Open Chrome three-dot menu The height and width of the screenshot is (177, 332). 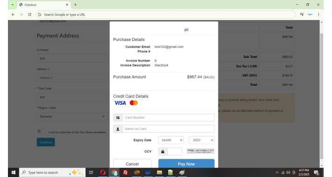318,14
